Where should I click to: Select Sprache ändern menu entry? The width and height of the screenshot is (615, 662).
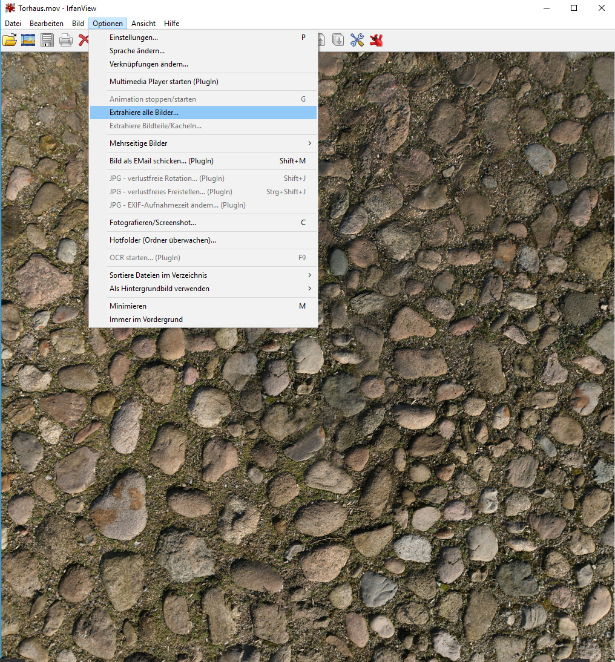tap(137, 51)
